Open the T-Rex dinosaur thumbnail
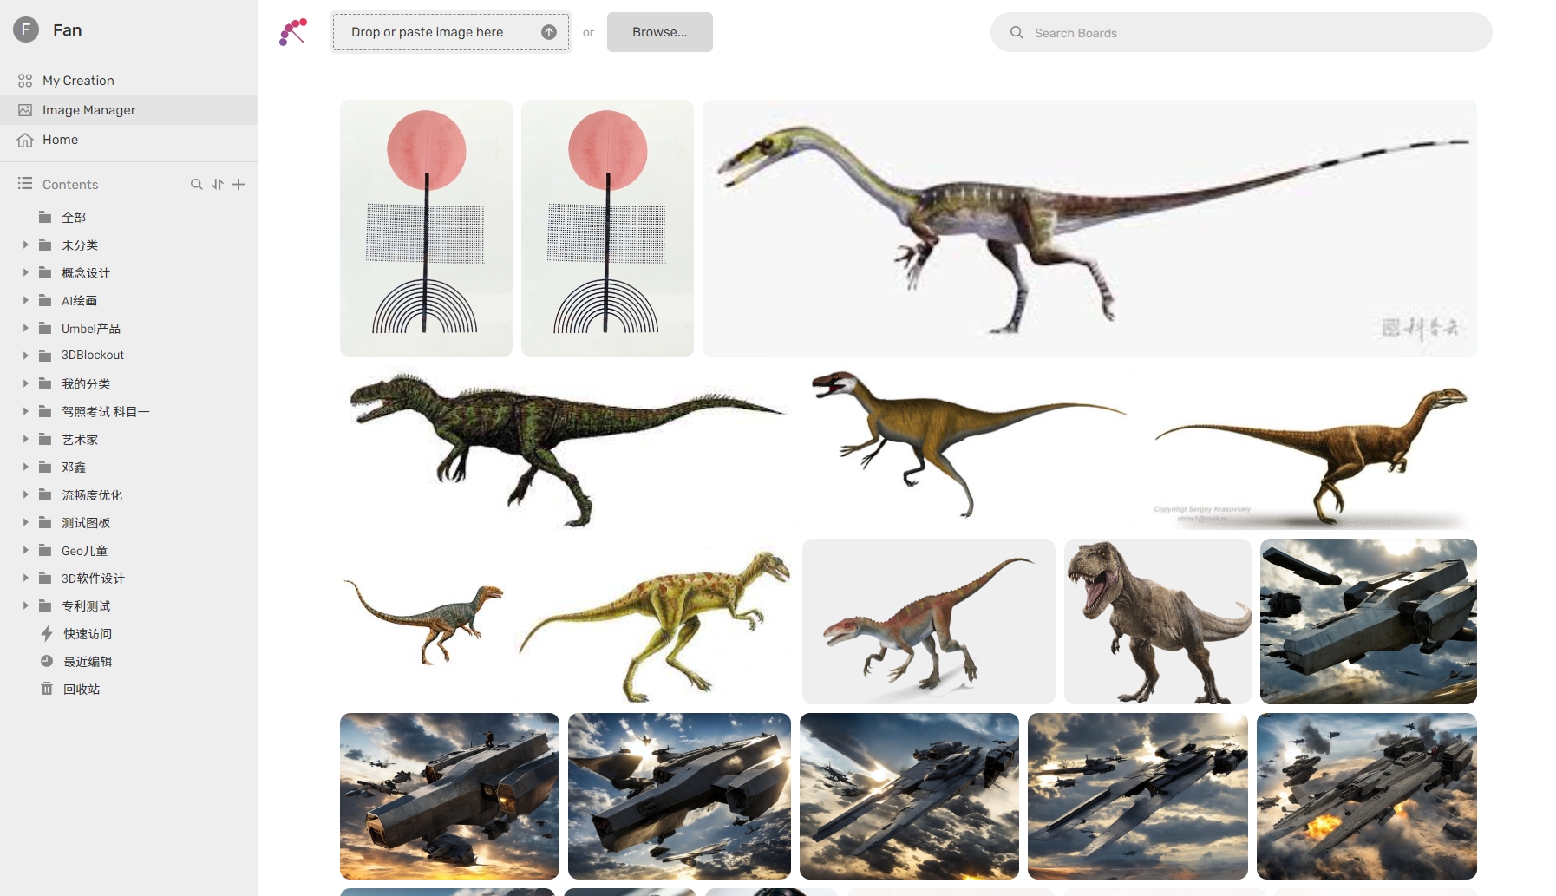 pos(1157,621)
